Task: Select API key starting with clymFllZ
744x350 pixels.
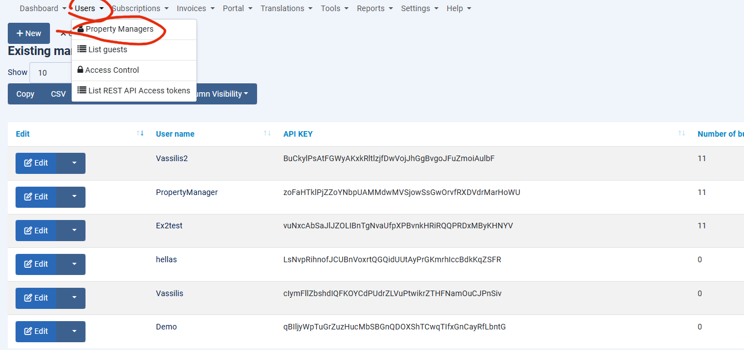Action: pos(392,293)
